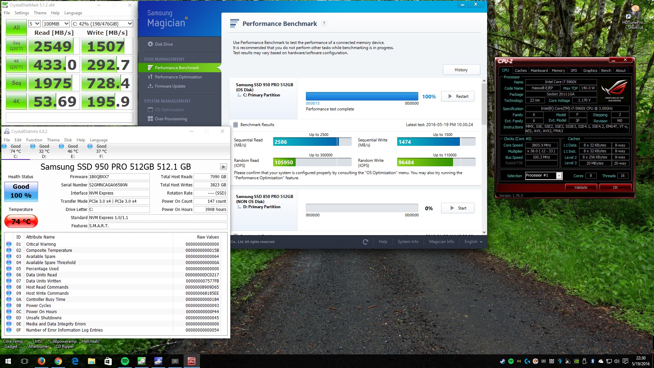Open the System Info link in Magician footer
654x368 pixels.
click(x=408, y=242)
